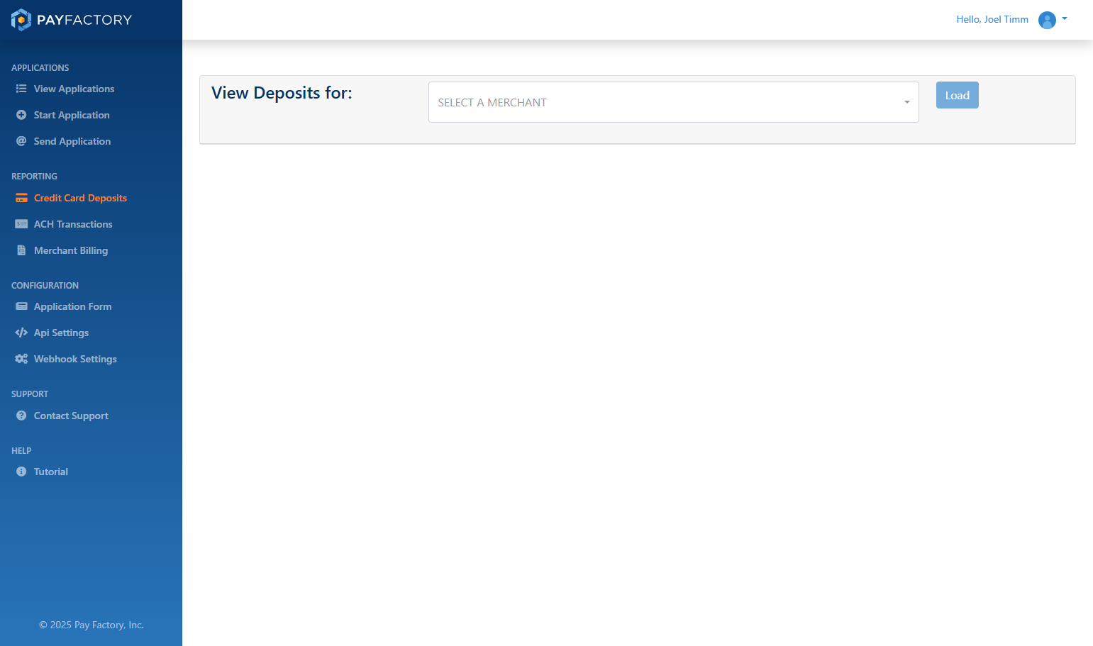
Task: Click the at-sign icon beside Send Application
Action: coord(21,141)
